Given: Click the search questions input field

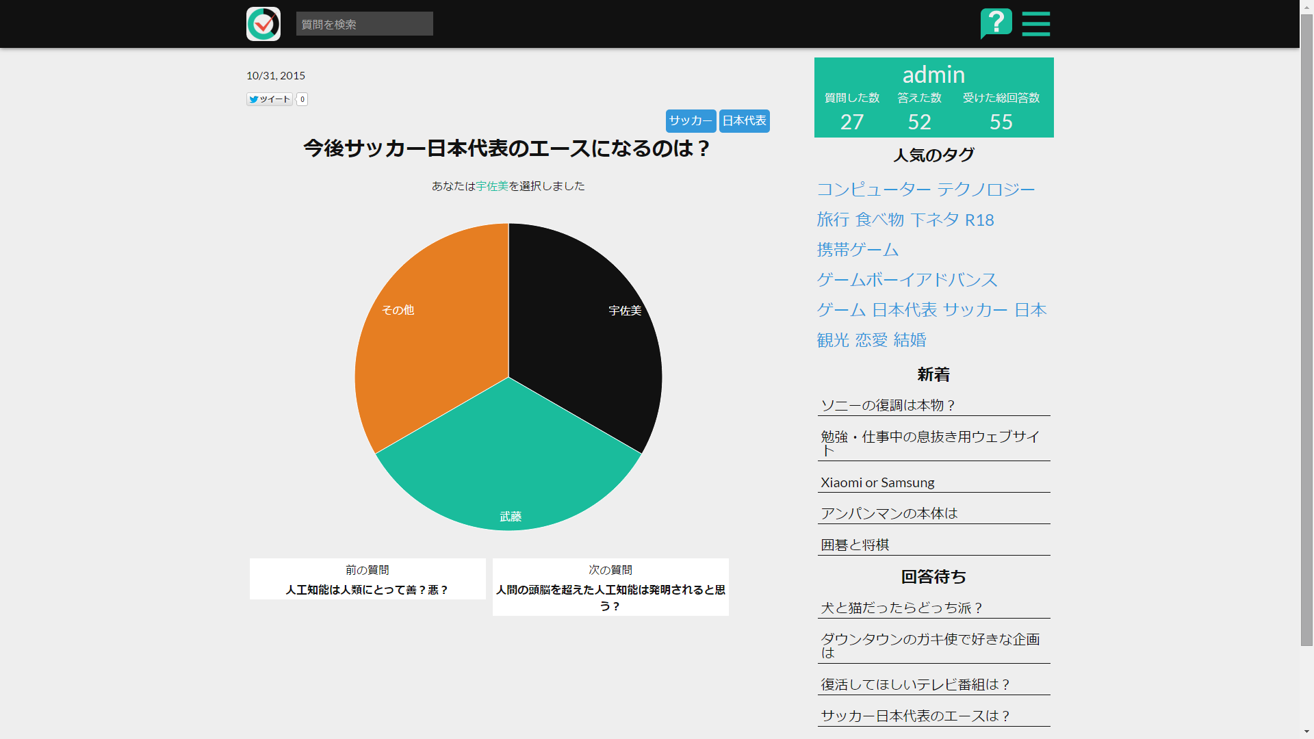Looking at the screenshot, I should coord(364,24).
